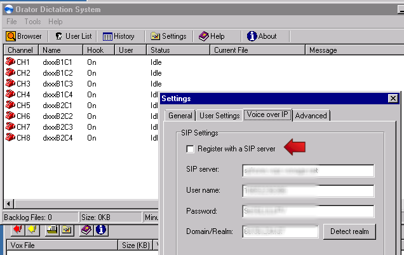Select channel name dxxxB2C2
The image size is (404, 255).
58,116
